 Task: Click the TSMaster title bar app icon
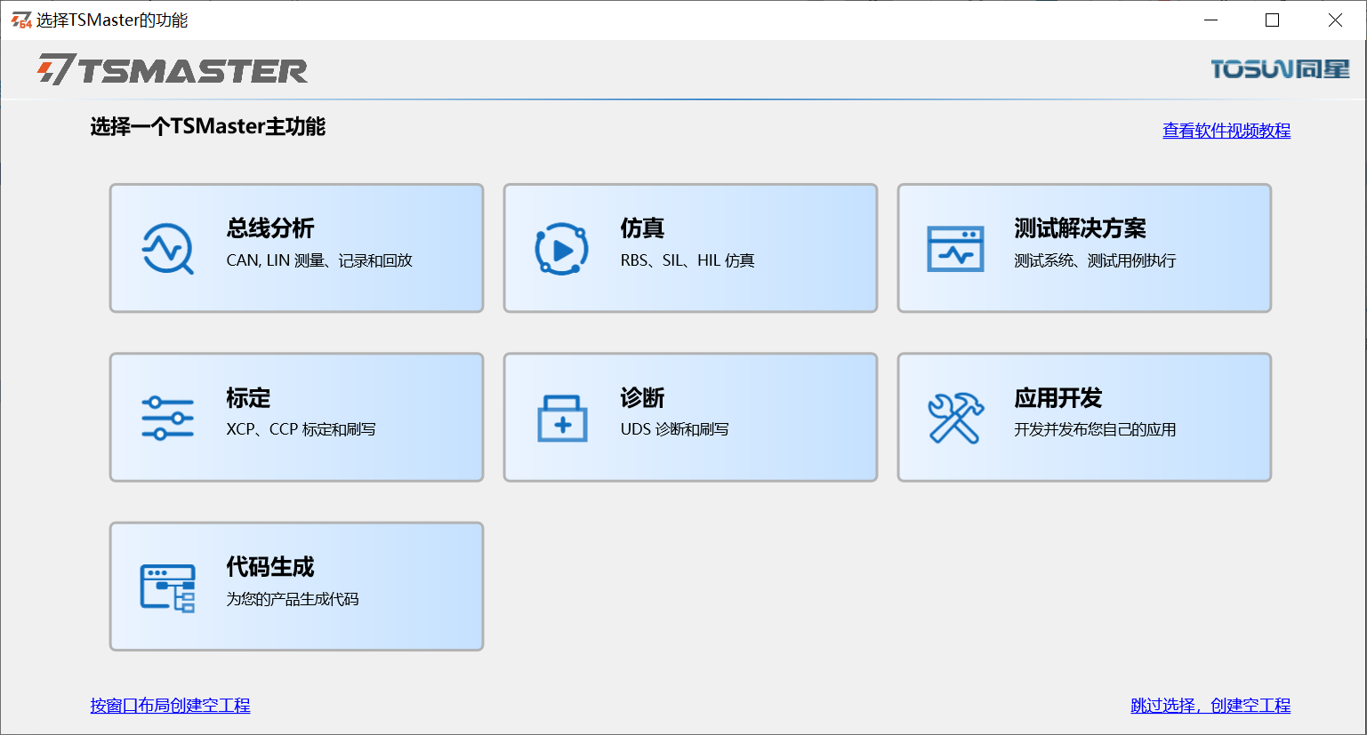(20, 20)
